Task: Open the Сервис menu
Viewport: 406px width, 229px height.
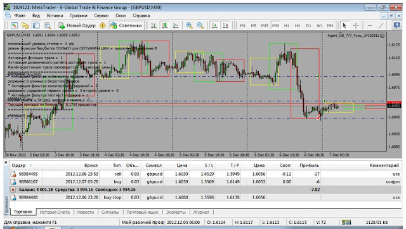Action: 101,16
